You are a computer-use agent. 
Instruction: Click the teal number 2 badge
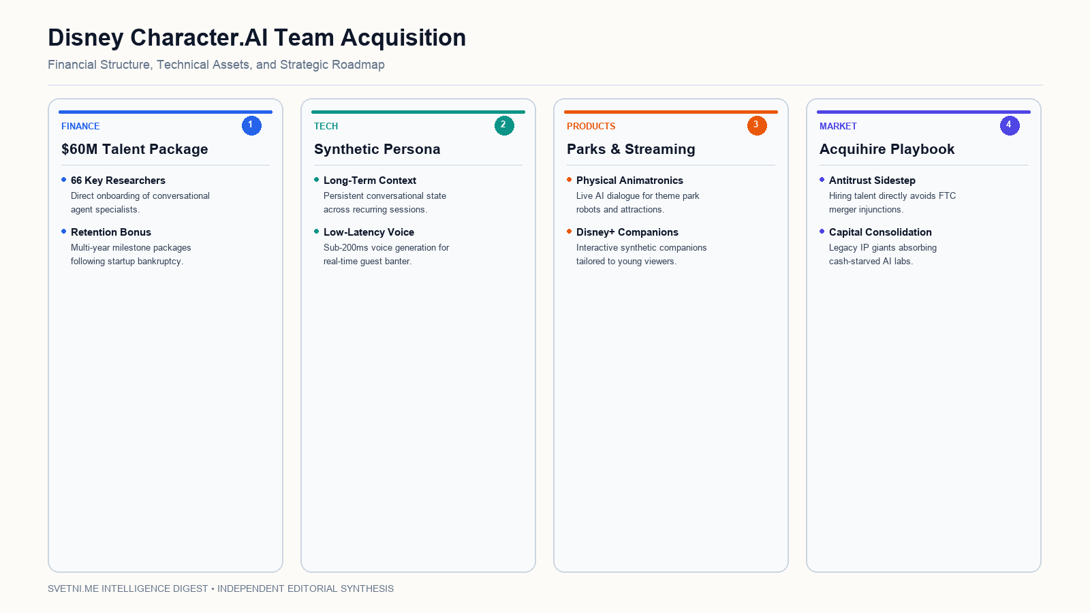(504, 125)
